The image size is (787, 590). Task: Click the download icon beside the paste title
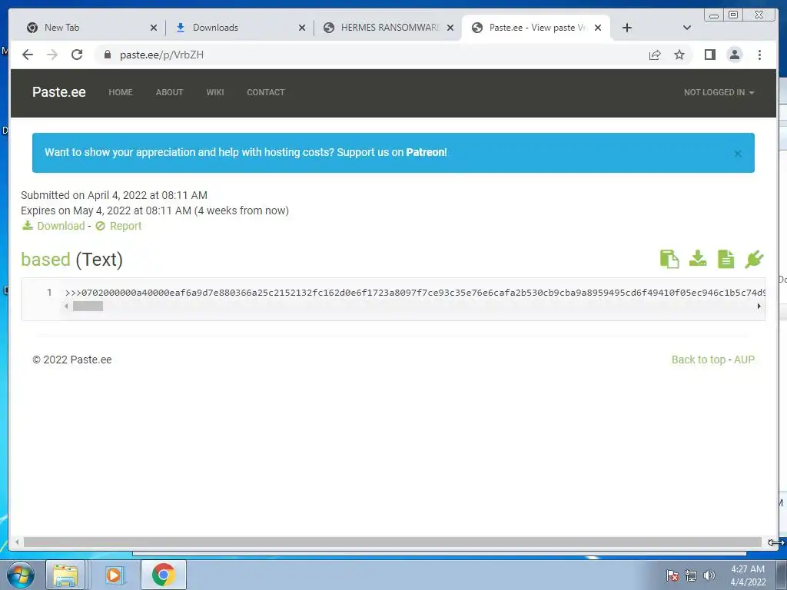coord(698,259)
